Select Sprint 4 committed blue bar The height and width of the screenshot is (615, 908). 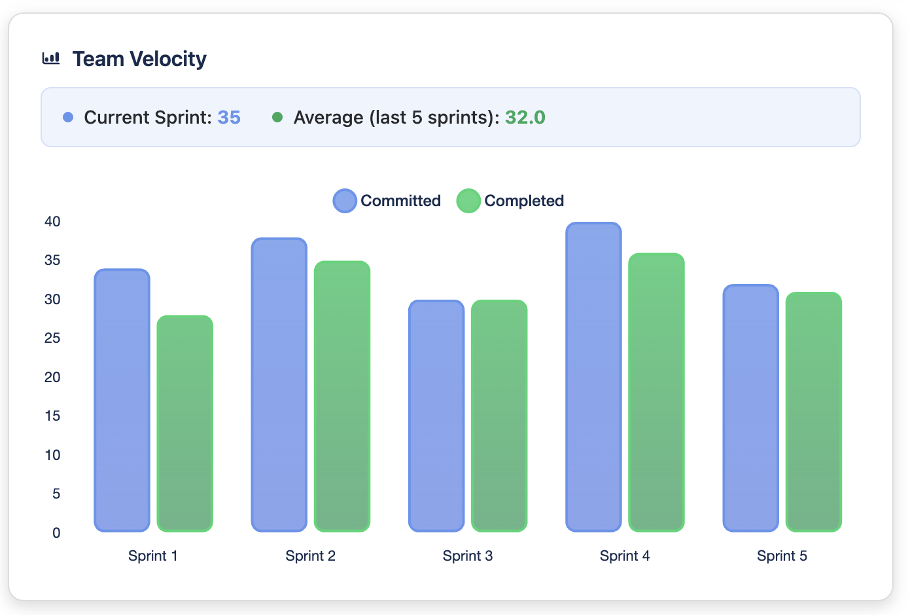593,377
